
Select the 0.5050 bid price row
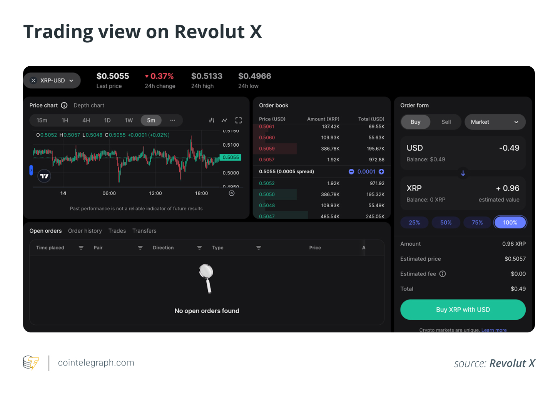pyautogui.click(x=322, y=194)
